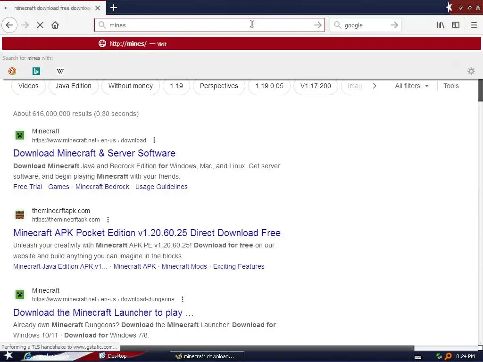Open the Exciting Features sitelink
The height and width of the screenshot is (362, 483).
coord(239,266)
